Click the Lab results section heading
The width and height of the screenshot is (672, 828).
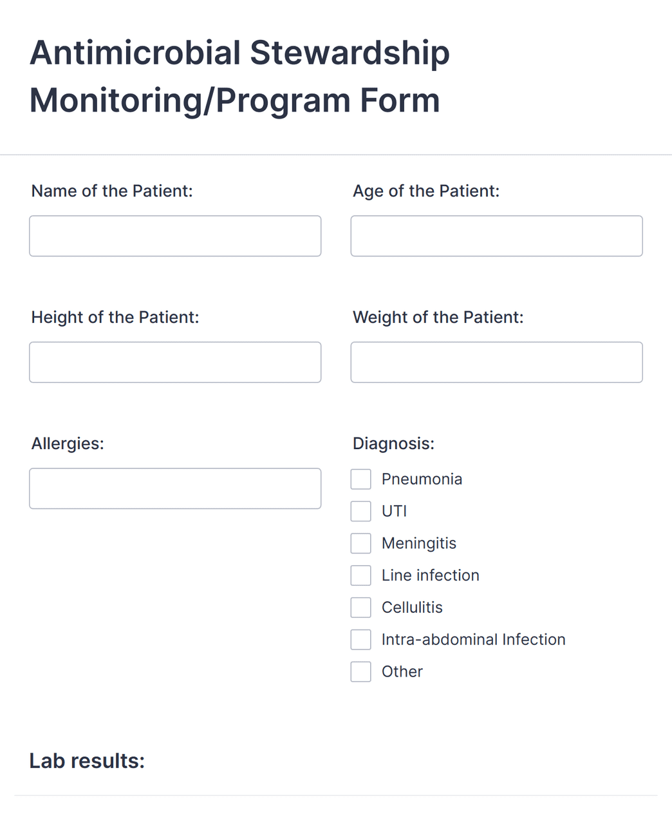tap(87, 761)
